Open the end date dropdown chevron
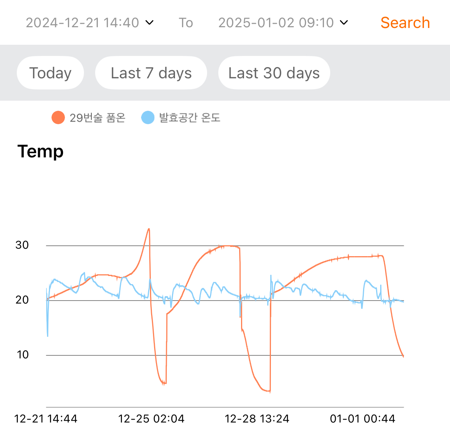Viewport: 450px width, 443px height. pos(344,23)
